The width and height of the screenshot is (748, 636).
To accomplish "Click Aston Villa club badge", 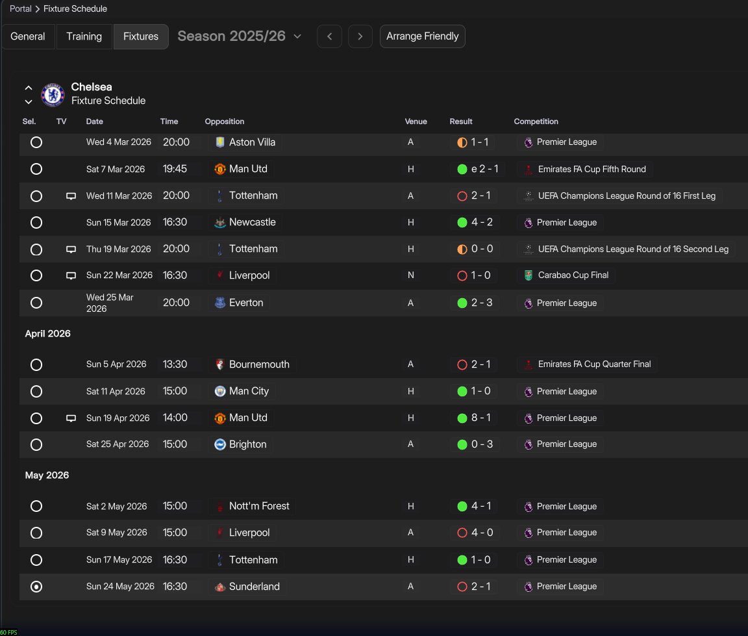I will tap(220, 142).
